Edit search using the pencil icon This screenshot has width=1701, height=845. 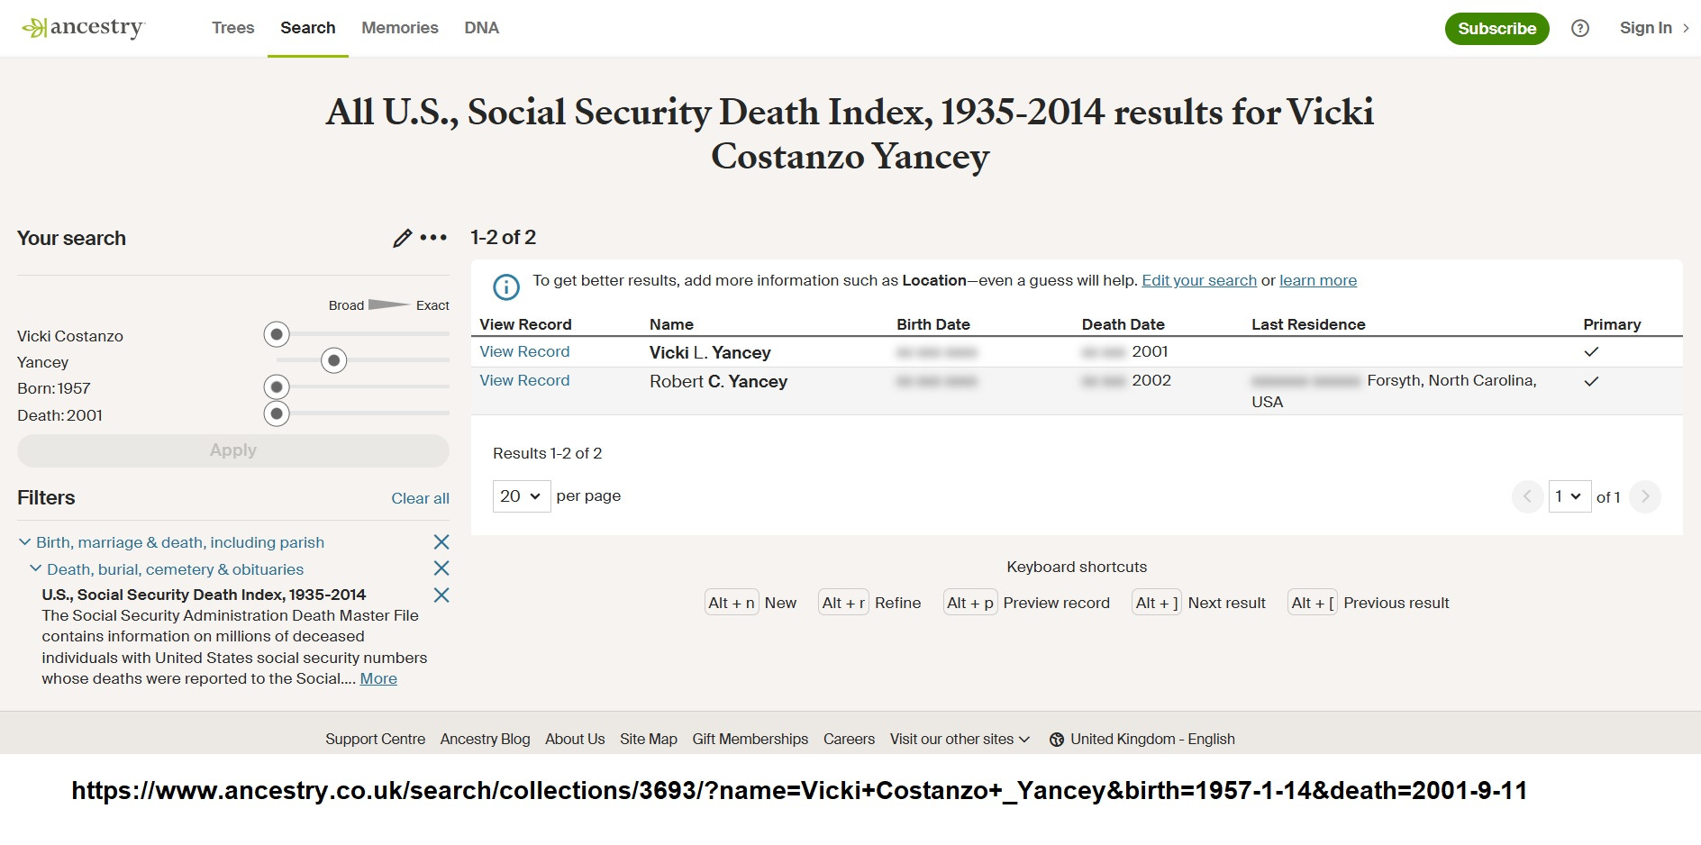point(402,238)
